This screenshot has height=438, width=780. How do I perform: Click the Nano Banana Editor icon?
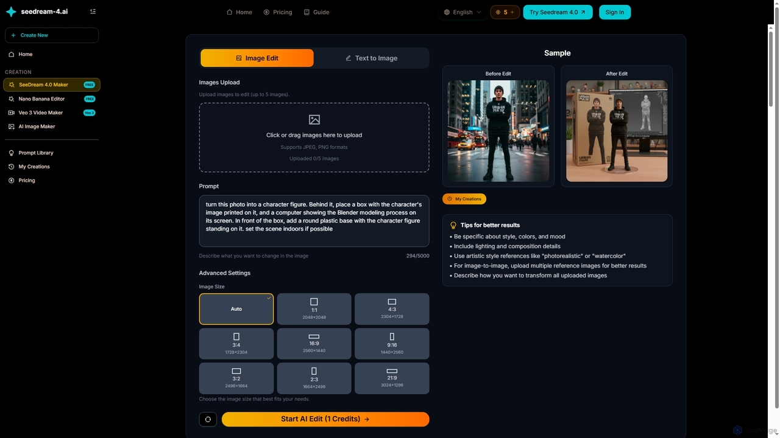point(12,99)
